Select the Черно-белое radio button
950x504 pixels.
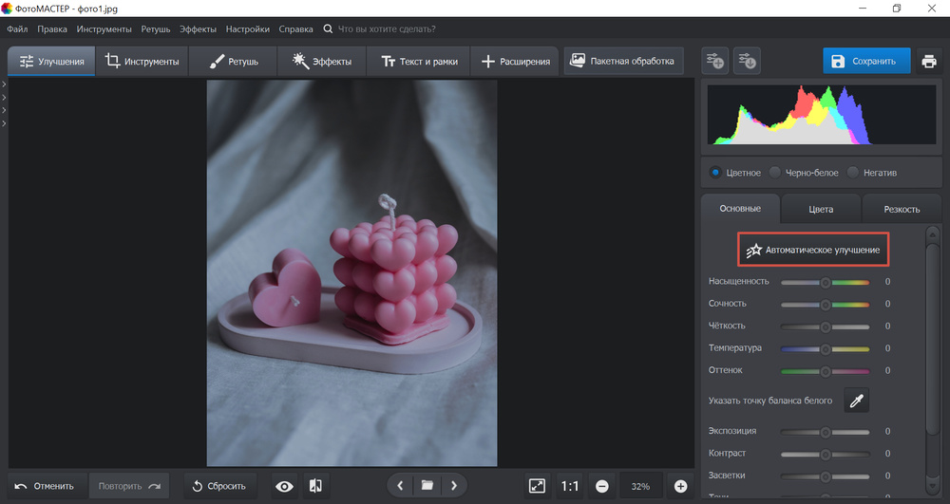[x=775, y=173]
